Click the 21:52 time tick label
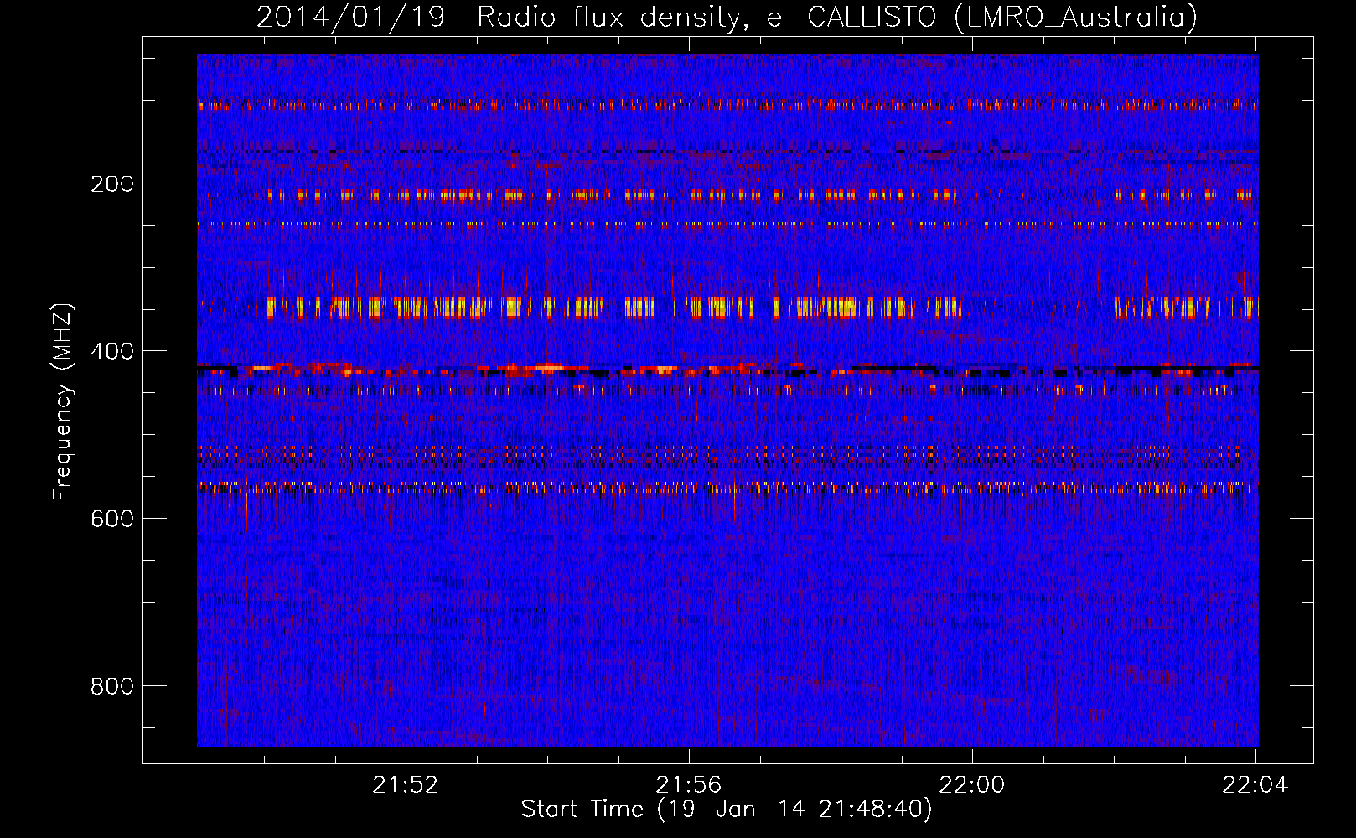 click(x=406, y=785)
